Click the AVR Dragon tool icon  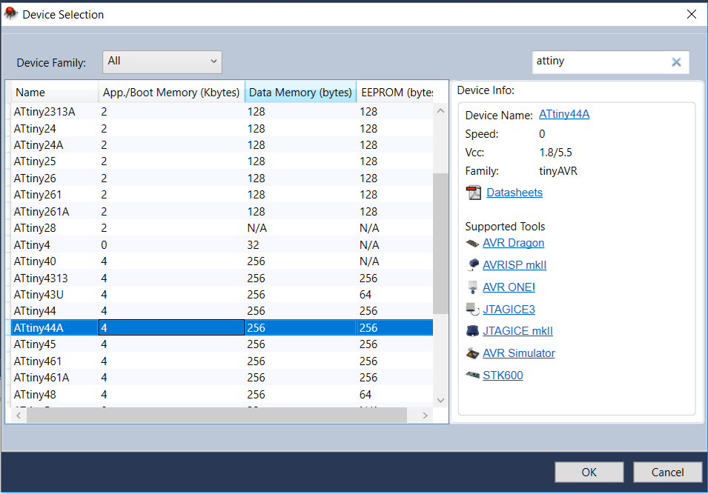tap(472, 243)
